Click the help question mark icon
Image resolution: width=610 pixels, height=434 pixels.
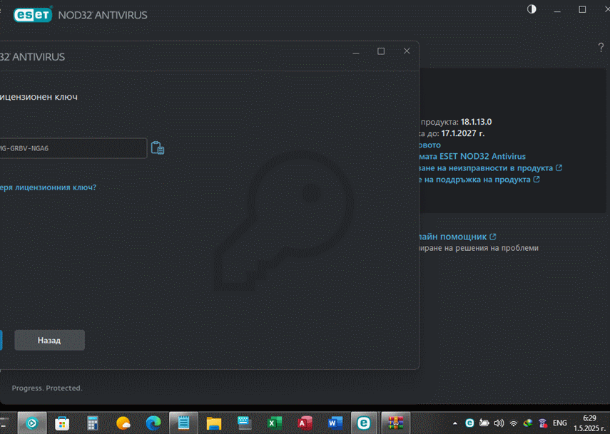pos(601,48)
